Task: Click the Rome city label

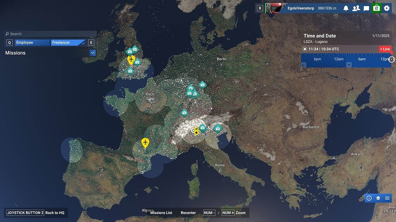Action: 220,165
